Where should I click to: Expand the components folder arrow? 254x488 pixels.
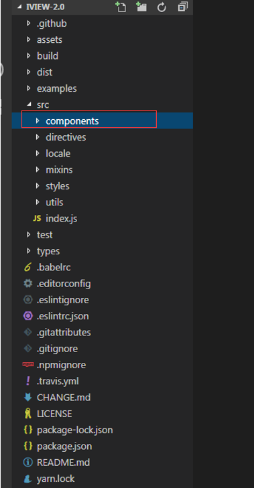[38, 120]
